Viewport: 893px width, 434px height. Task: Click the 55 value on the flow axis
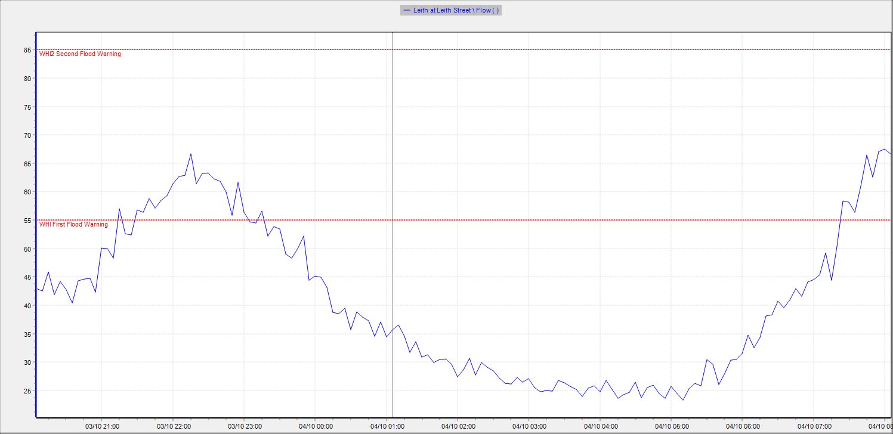[26, 221]
